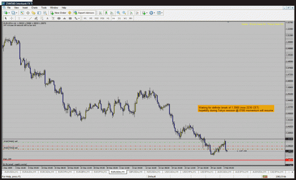Open the View menu

click(17, 8)
